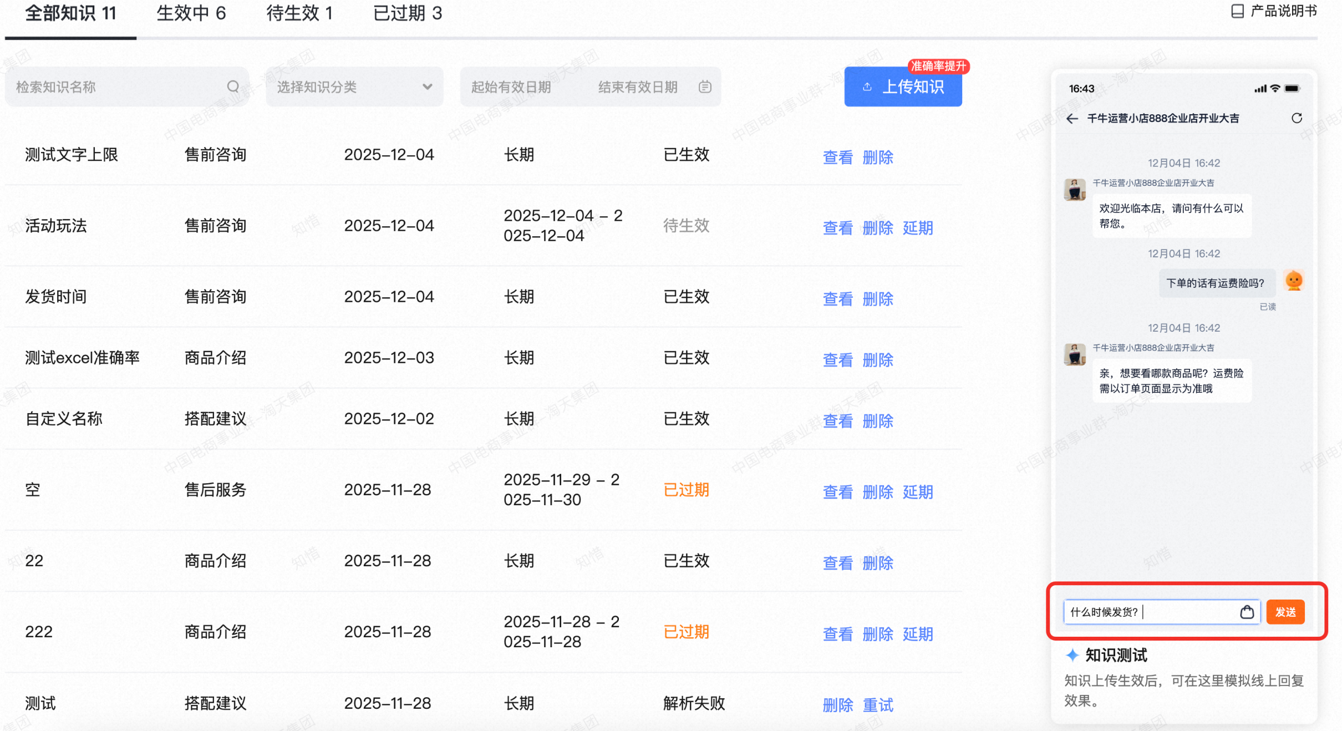Click the 已过期 status in the 空 row

[x=687, y=489]
